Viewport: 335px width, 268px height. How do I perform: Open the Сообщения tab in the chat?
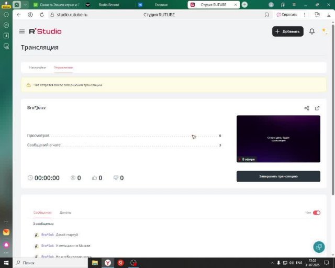tap(42, 213)
